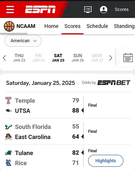Click the Tulane Green Wave logo
Viewport: 135px width, 170px height.
click(x=9, y=153)
